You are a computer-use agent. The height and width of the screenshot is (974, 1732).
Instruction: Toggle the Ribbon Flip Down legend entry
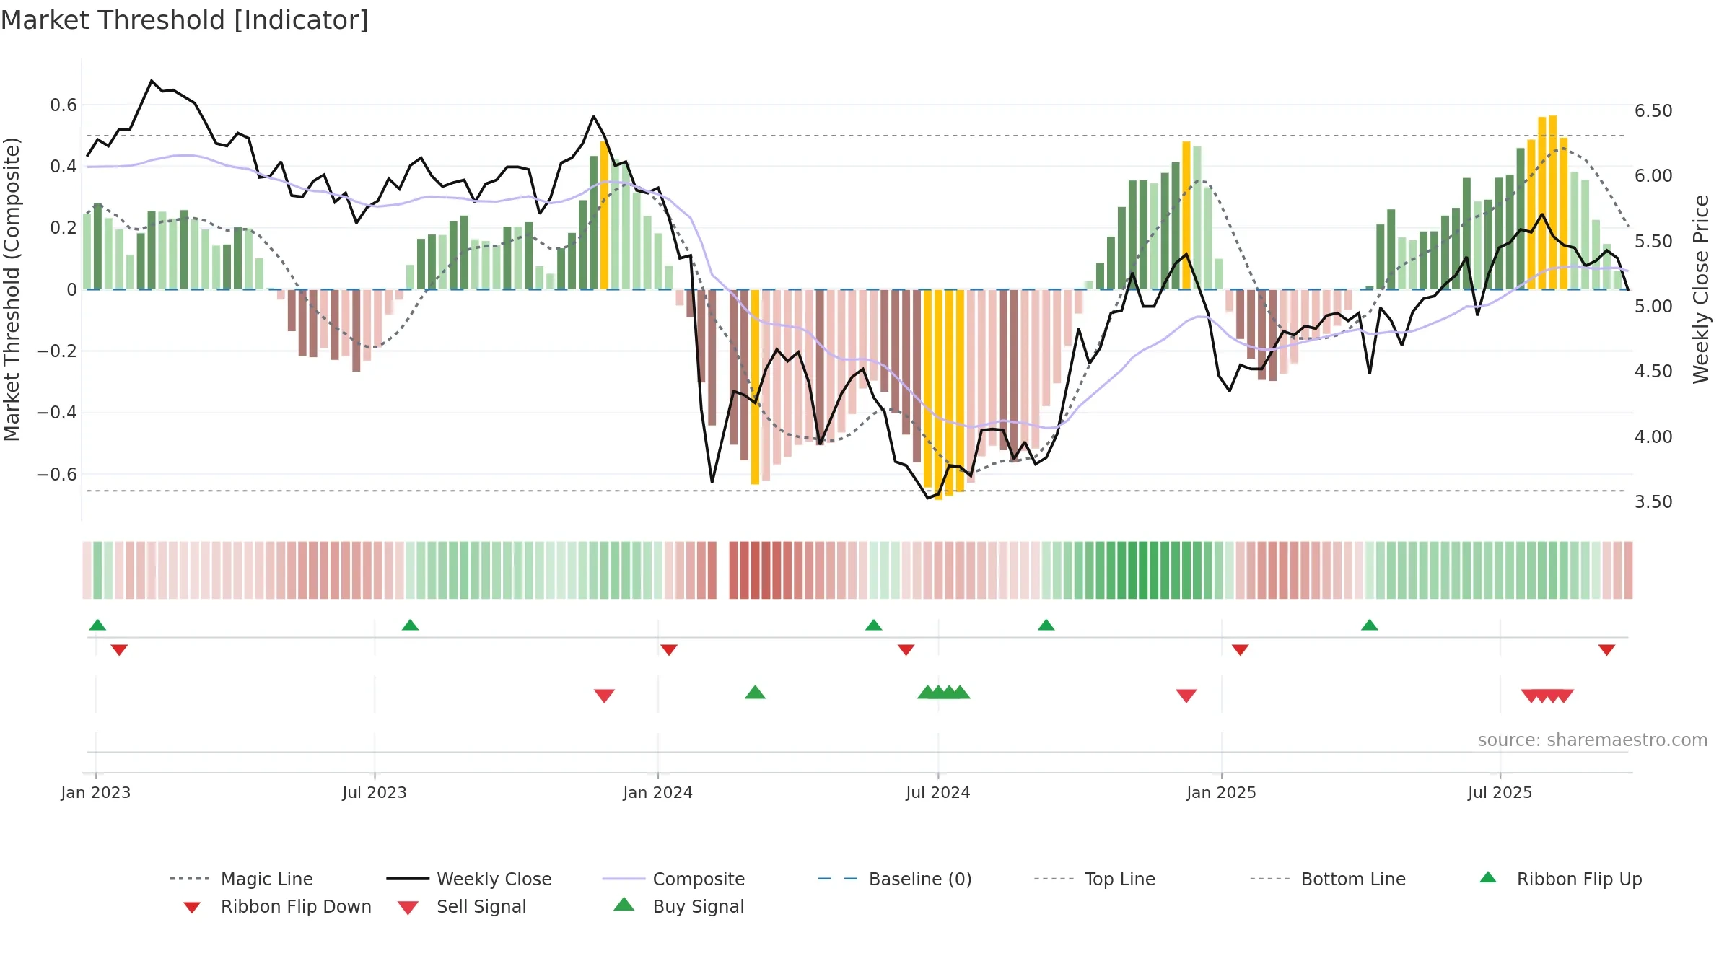pyautogui.click(x=276, y=906)
